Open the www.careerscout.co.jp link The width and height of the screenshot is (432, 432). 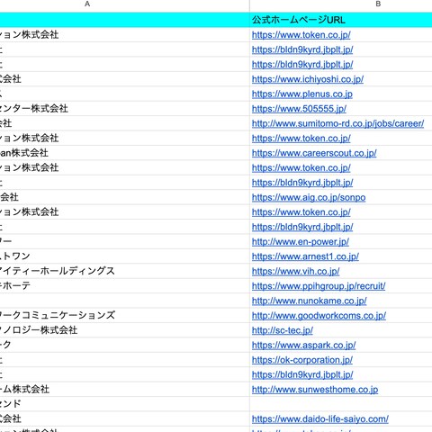pyautogui.click(x=314, y=153)
